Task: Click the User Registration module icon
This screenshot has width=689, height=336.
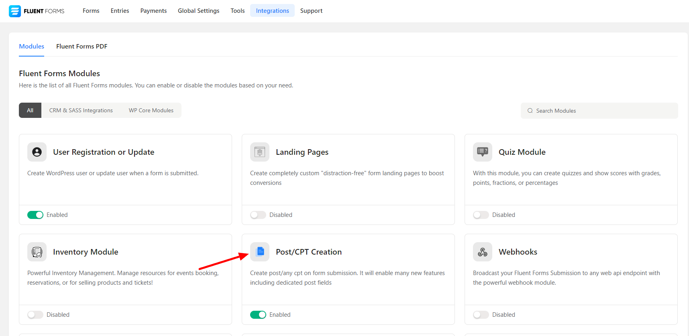Action: point(37,152)
